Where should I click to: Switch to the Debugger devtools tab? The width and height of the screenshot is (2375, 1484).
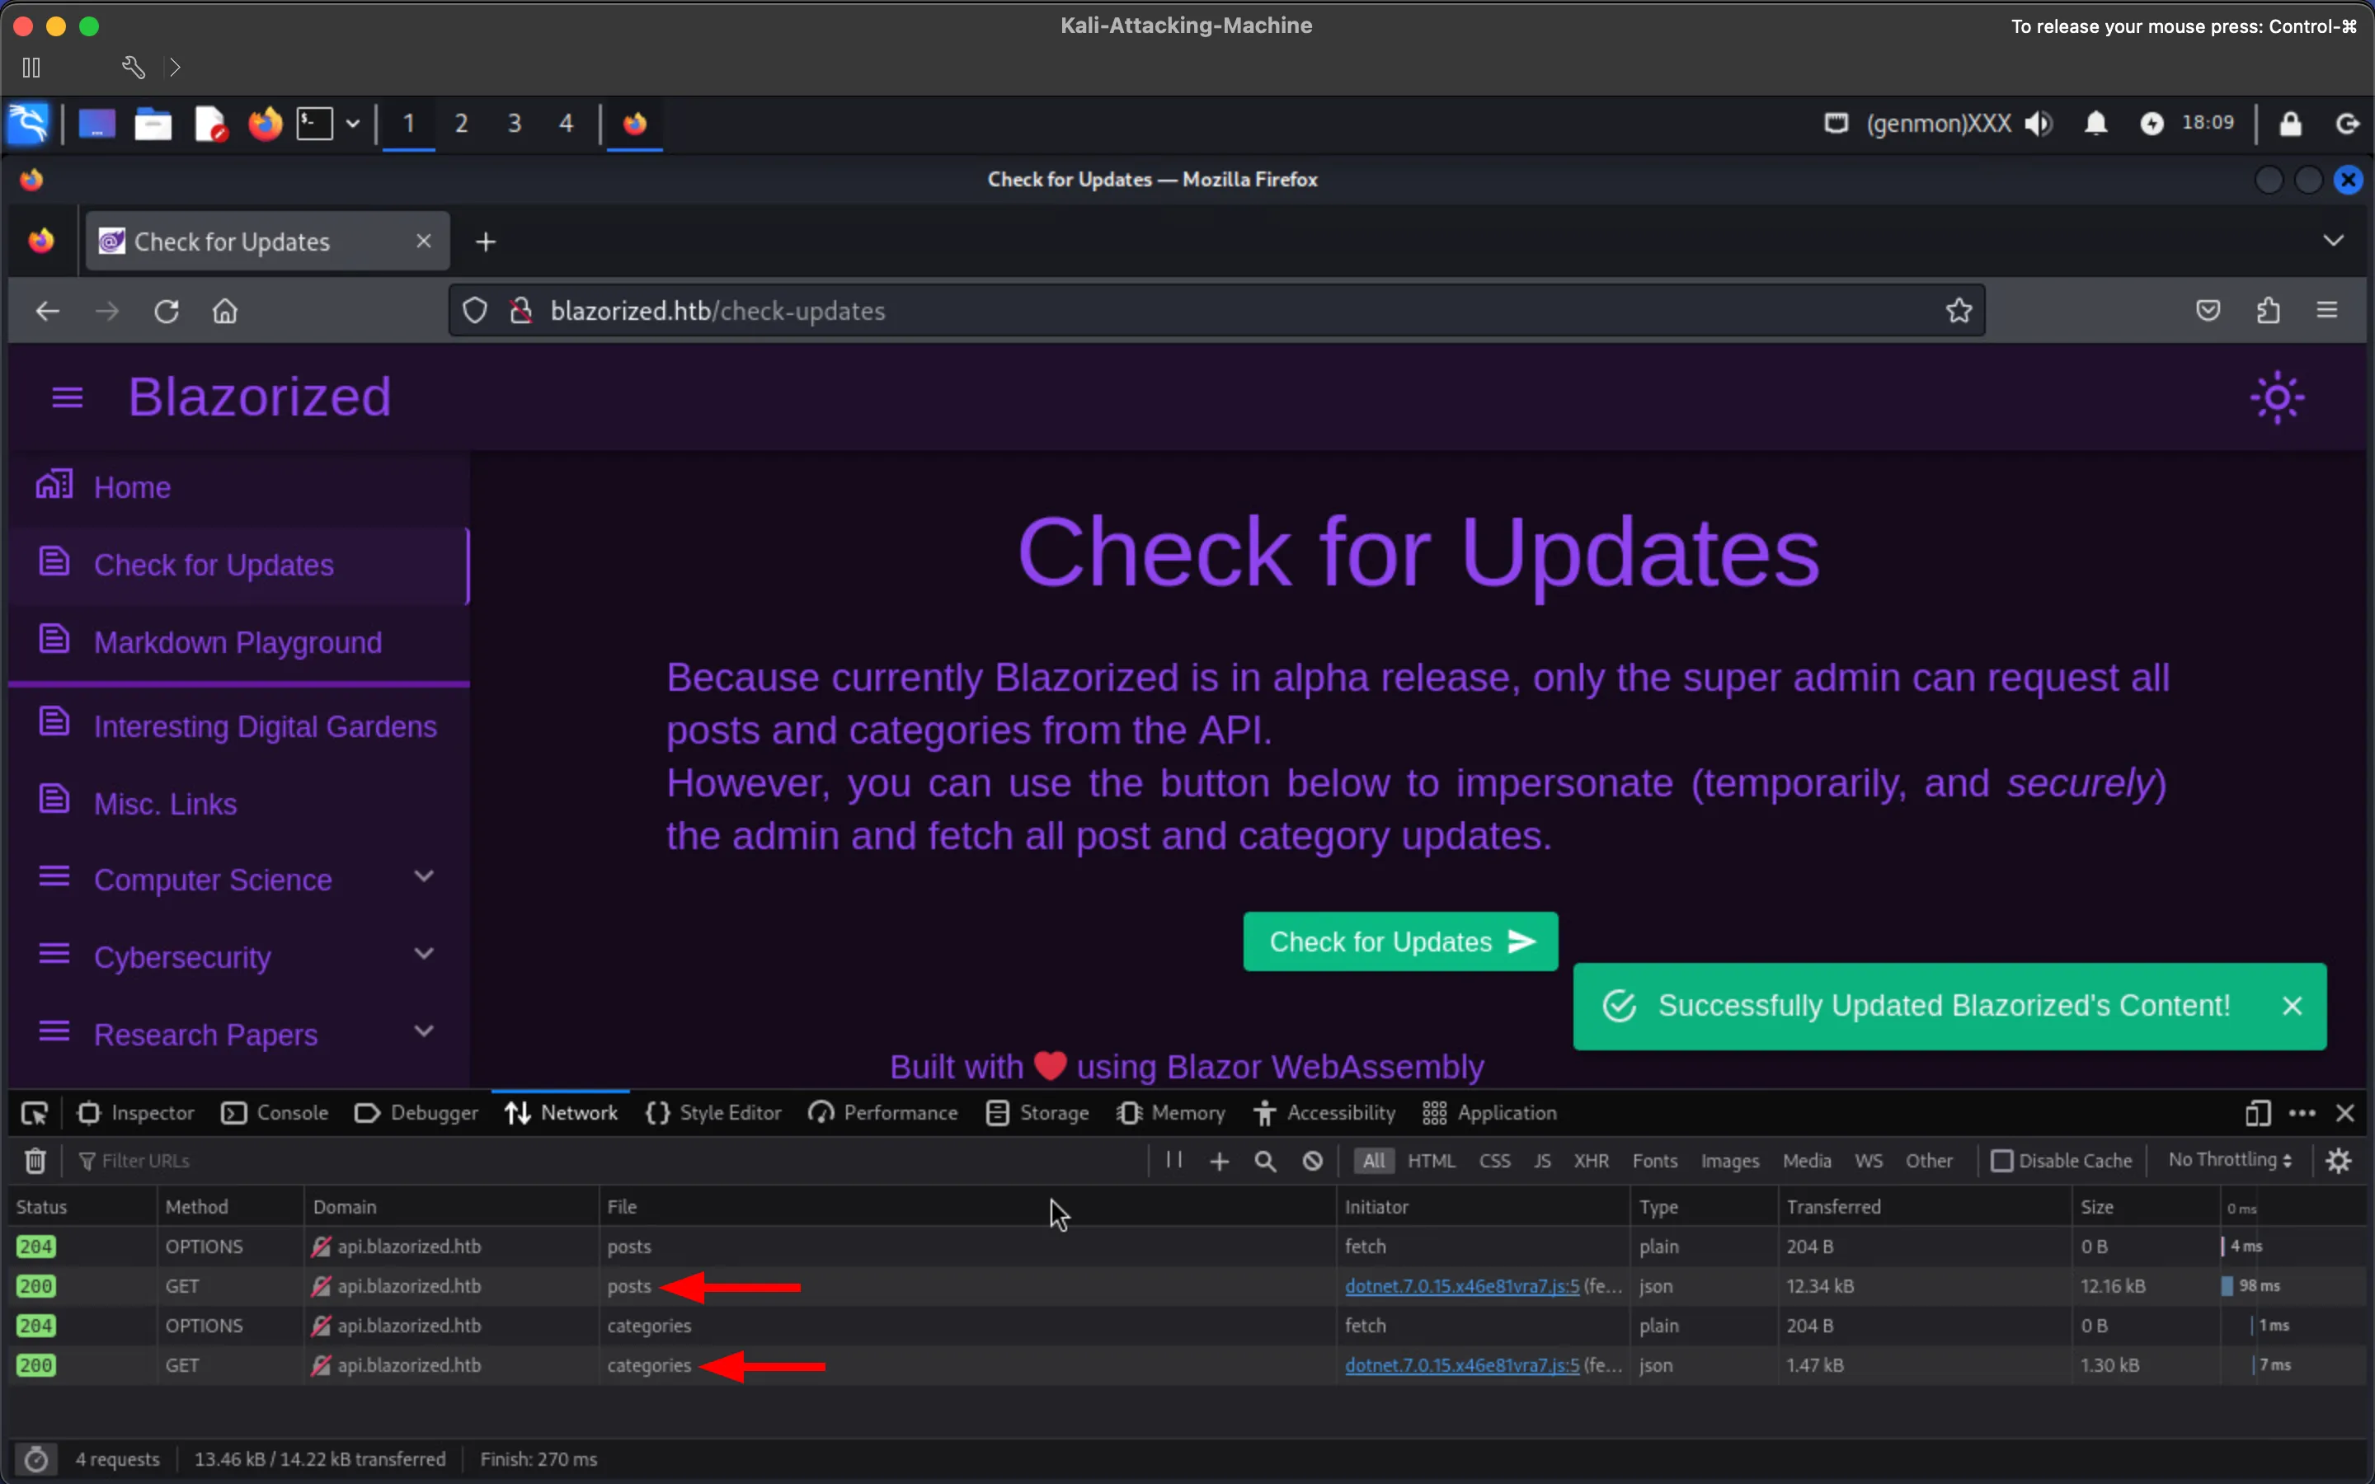[416, 1113]
